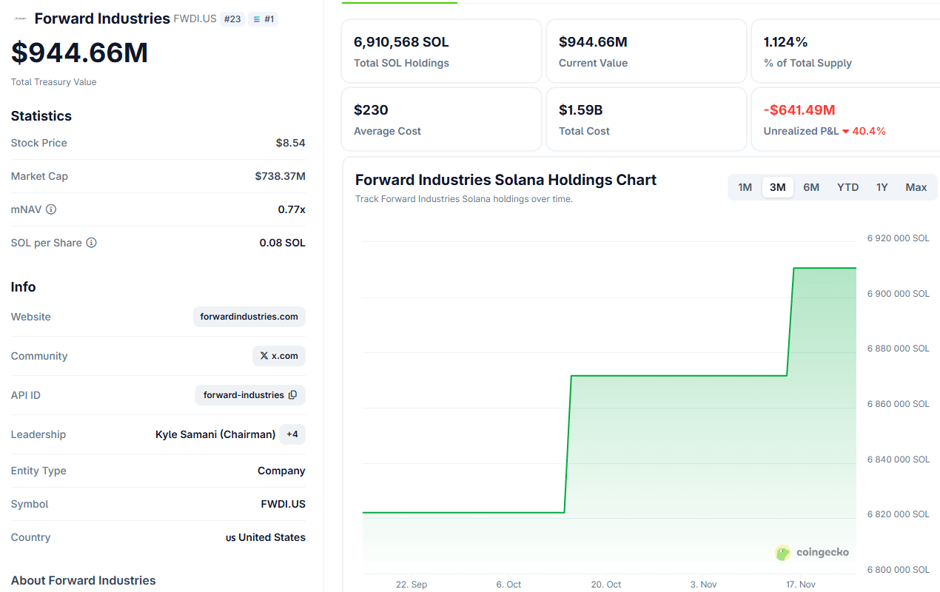Image resolution: width=940 pixels, height=592 pixels.
Task: Click the mNAV info icon
Action: pyautogui.click(x=51, y=209)
